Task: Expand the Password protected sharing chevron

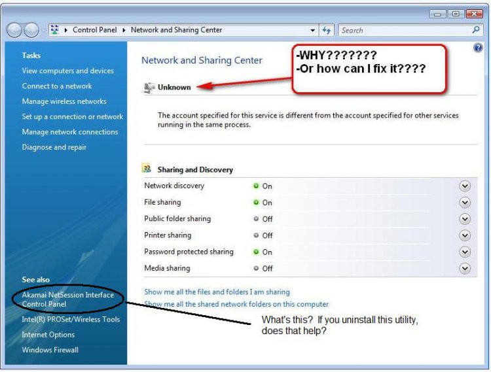Action: [465, 252]
